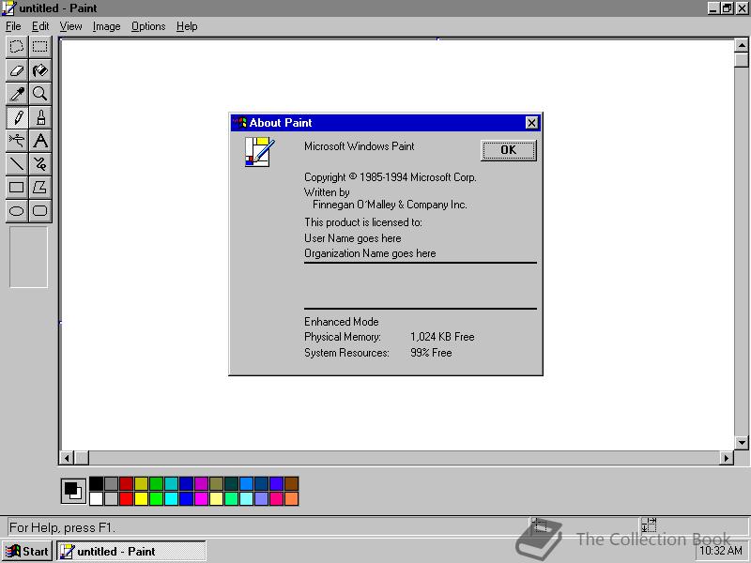Screen dimensions: 751x563
Task: Click the vertical scrollbar up arrow
Action: pos(742,45)
